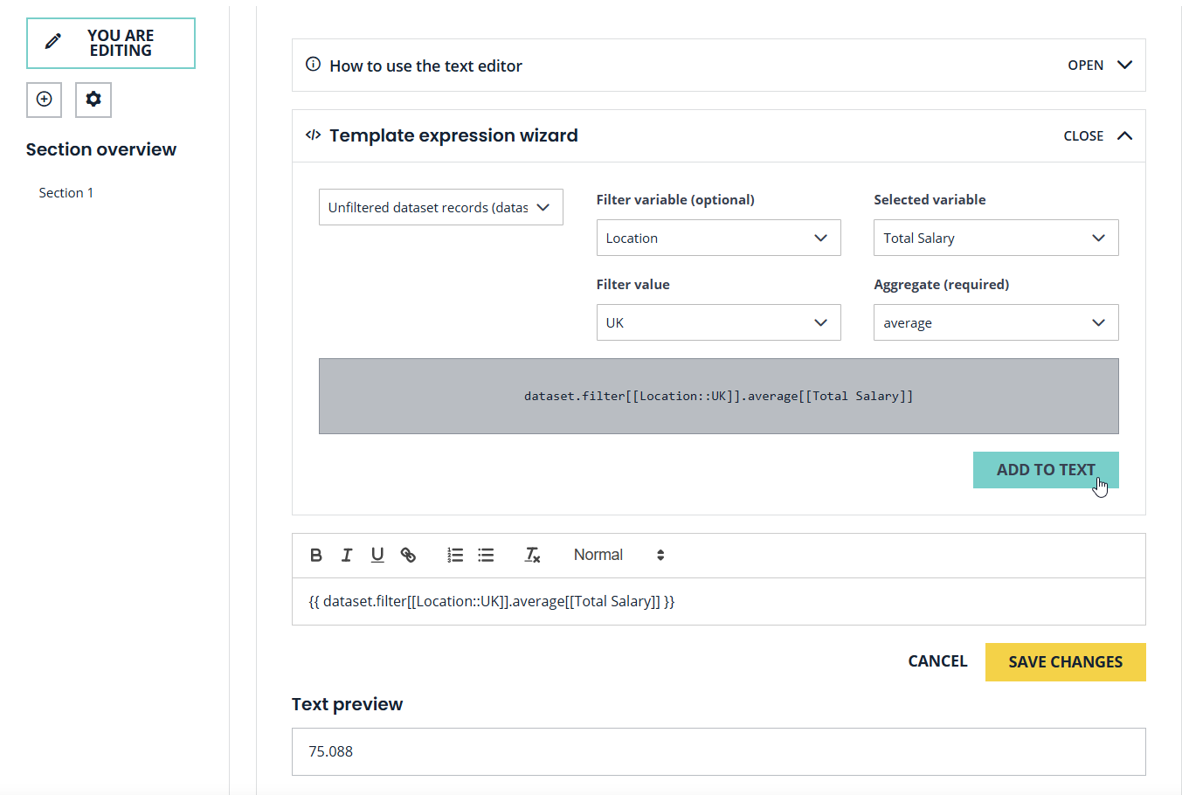Open section settings gear icon
The width and height of the screenshot is (1182, 795).
point(93,100)
